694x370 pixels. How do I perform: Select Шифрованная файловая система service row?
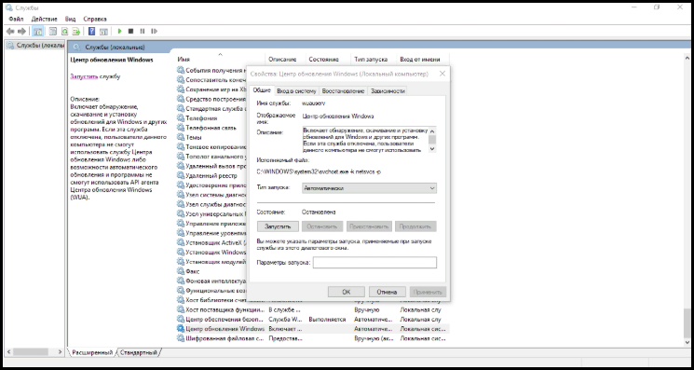(312, 338)
